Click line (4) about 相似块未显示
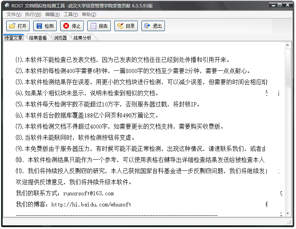296x229 pixels. [87, 93]
